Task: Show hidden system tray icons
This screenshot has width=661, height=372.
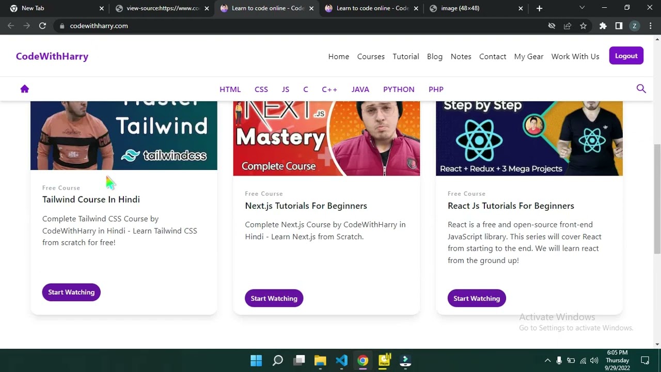Action: pos(547,361)
